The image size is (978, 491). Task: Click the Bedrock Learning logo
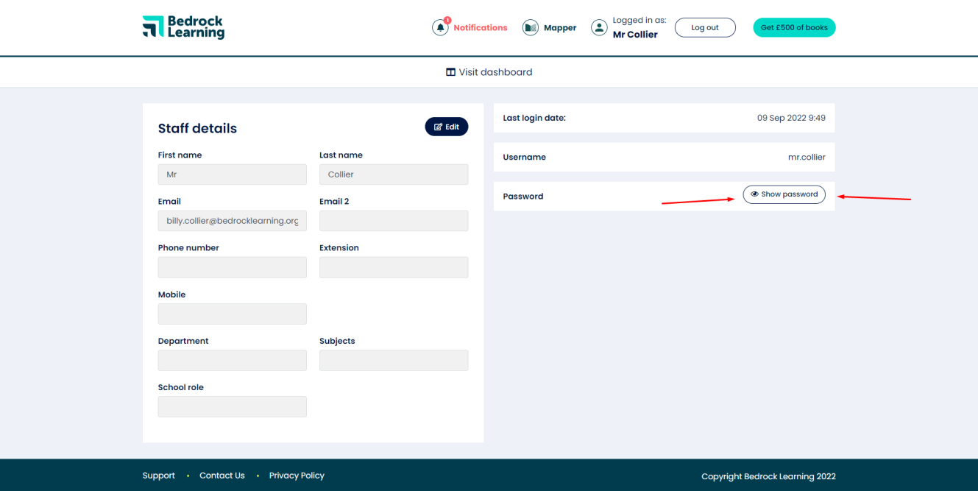tap(183, 27)
